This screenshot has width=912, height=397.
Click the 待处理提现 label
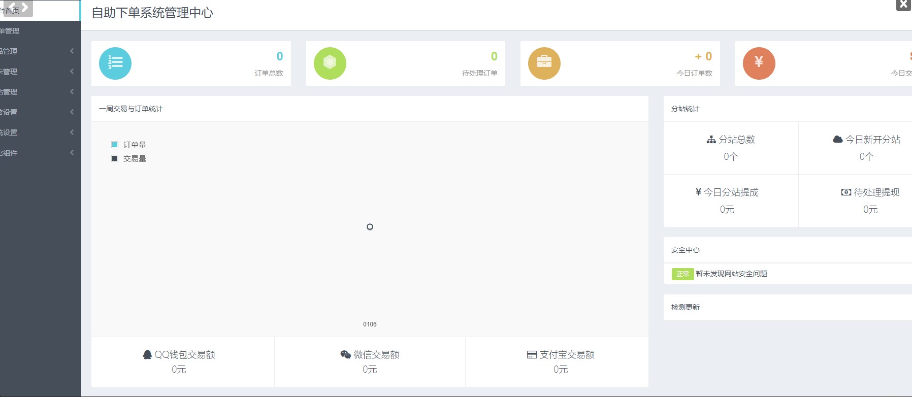click(x=876, y=192)
